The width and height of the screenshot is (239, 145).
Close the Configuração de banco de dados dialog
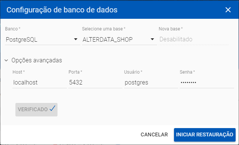(x=228, y=10)
